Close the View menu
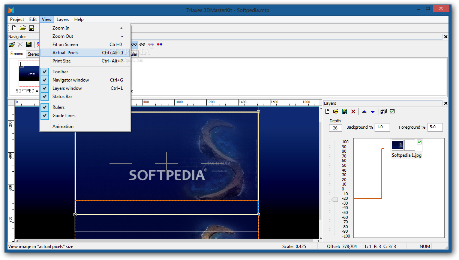This screenshot has width=459, height=260. 46,19
